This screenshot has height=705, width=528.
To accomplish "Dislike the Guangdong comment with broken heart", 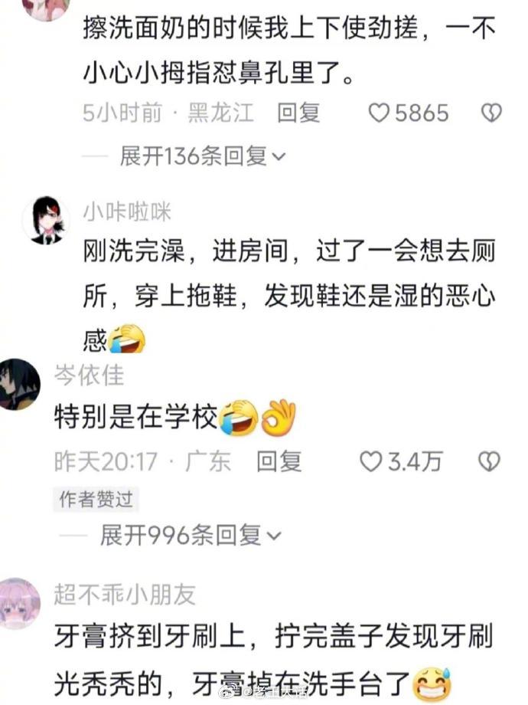I will pos(489,462).
